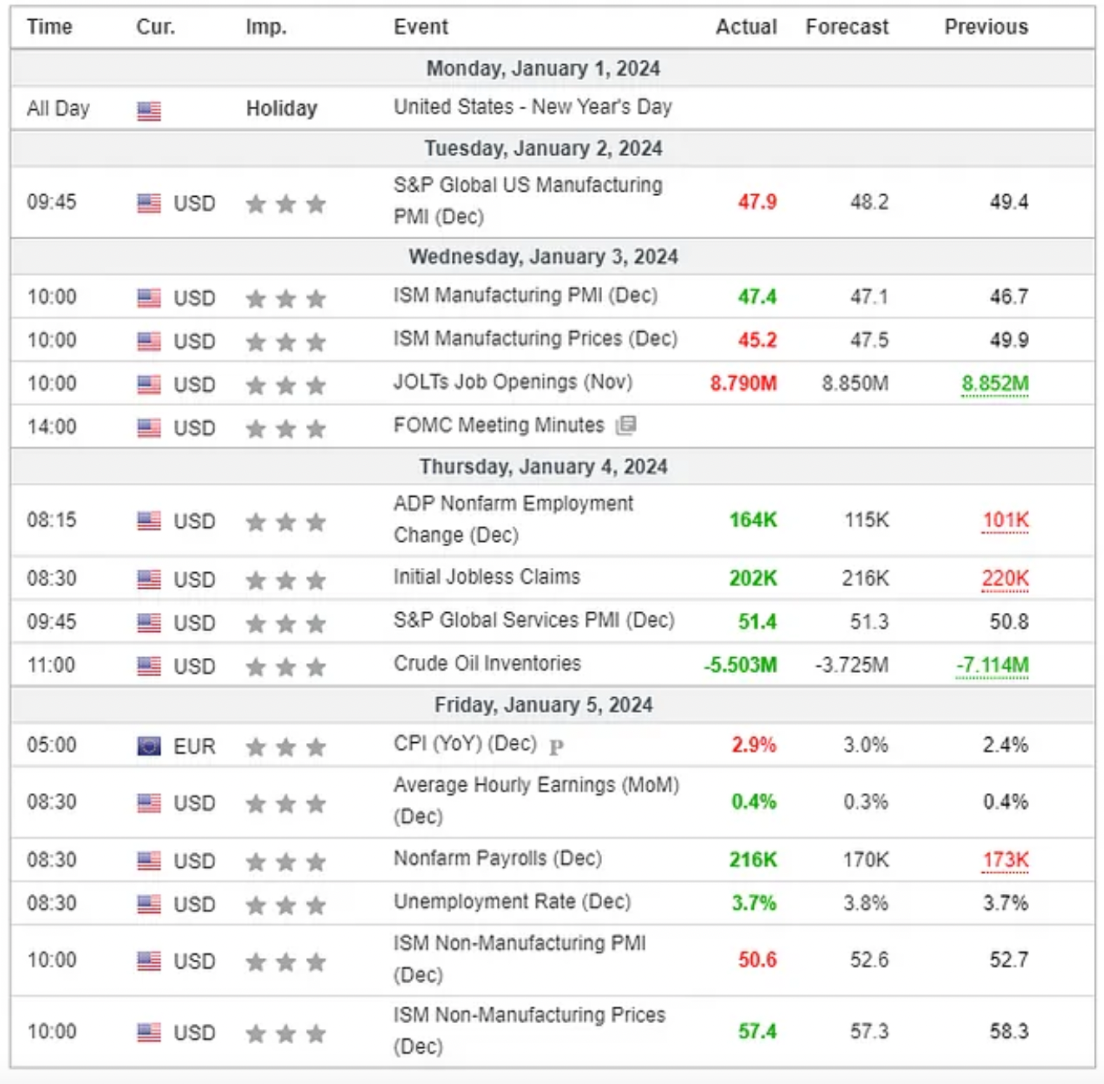Open the ISM Manufacturing PMI (Dec) event

pos(525,296)
